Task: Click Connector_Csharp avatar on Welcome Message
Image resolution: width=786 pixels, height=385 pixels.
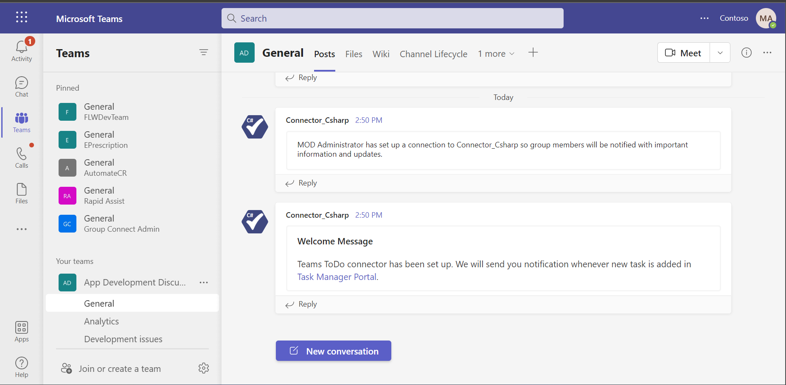Action: (255, 222)
